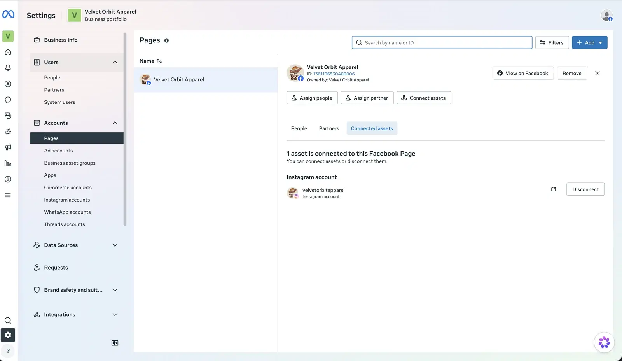Click the Remove button
The width and height of the screenshot is (622, 361).
(572, 73)
